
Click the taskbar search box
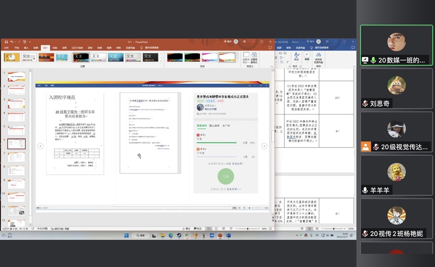[x=140, y=235]
